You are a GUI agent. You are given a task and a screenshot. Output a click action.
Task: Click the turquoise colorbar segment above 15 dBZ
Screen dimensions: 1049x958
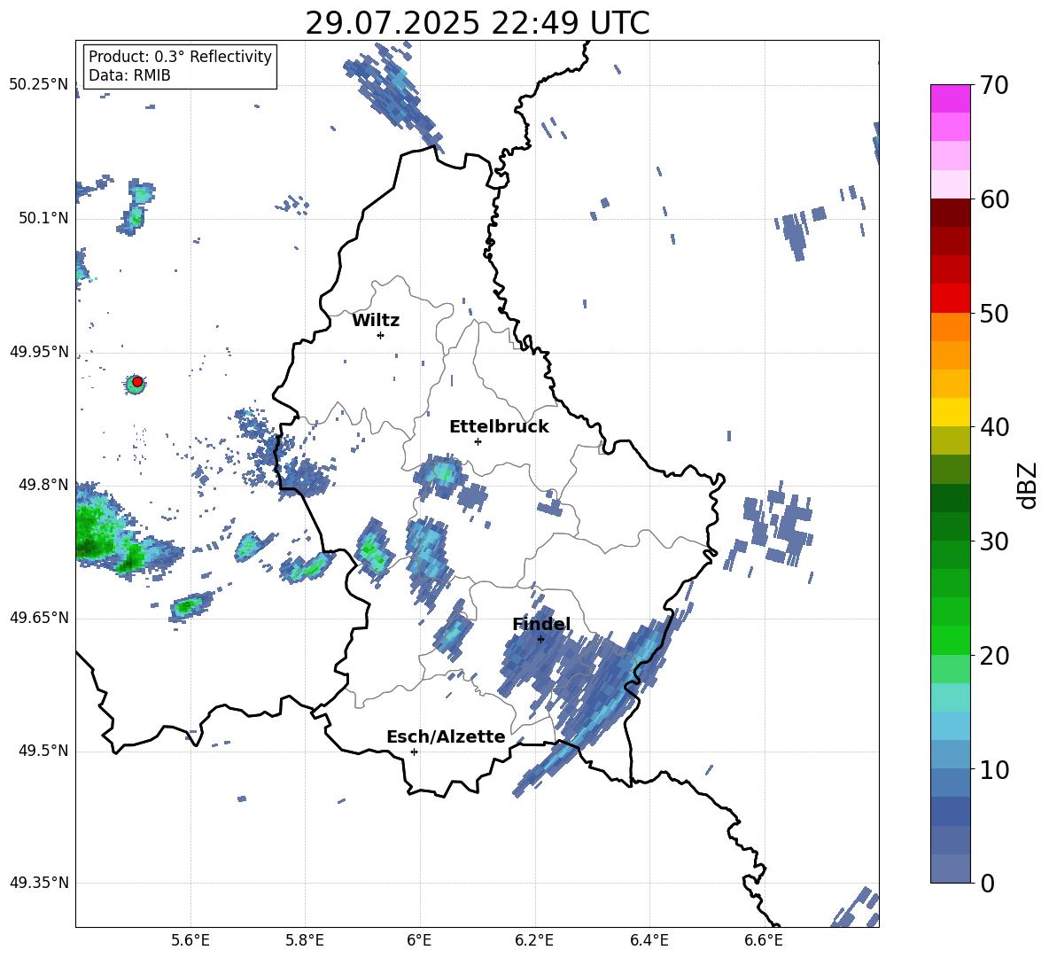coord(950,697)
